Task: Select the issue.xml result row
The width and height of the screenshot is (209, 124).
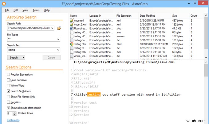Action: 137,20
